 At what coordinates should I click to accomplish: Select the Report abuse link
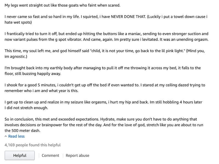click(77, 155)
